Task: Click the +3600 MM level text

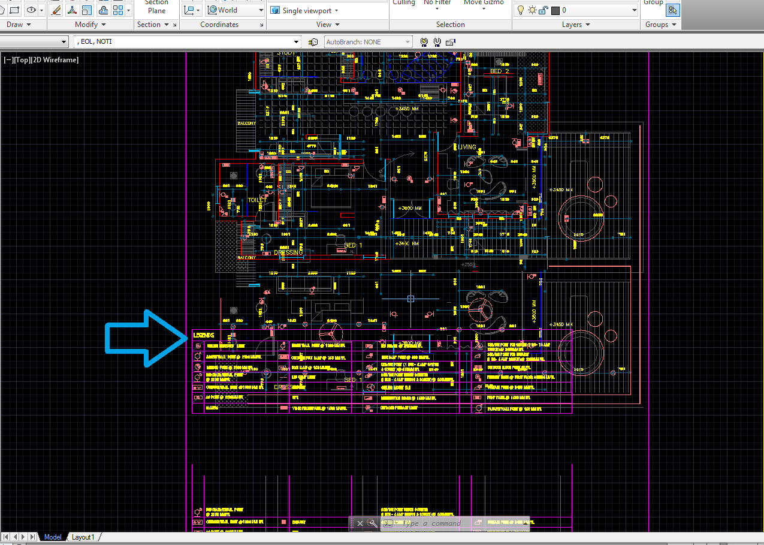Action: click(410, 208)
